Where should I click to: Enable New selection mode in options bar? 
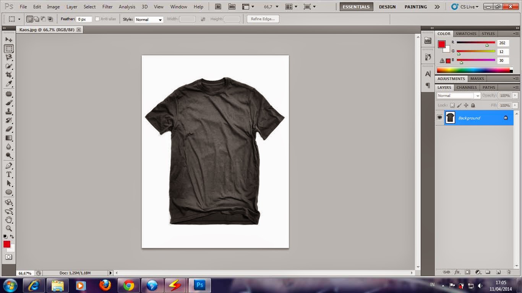(30, 19)
